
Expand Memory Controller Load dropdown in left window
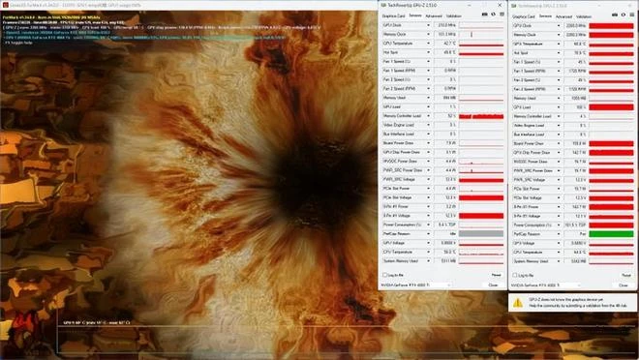[428, 116]
